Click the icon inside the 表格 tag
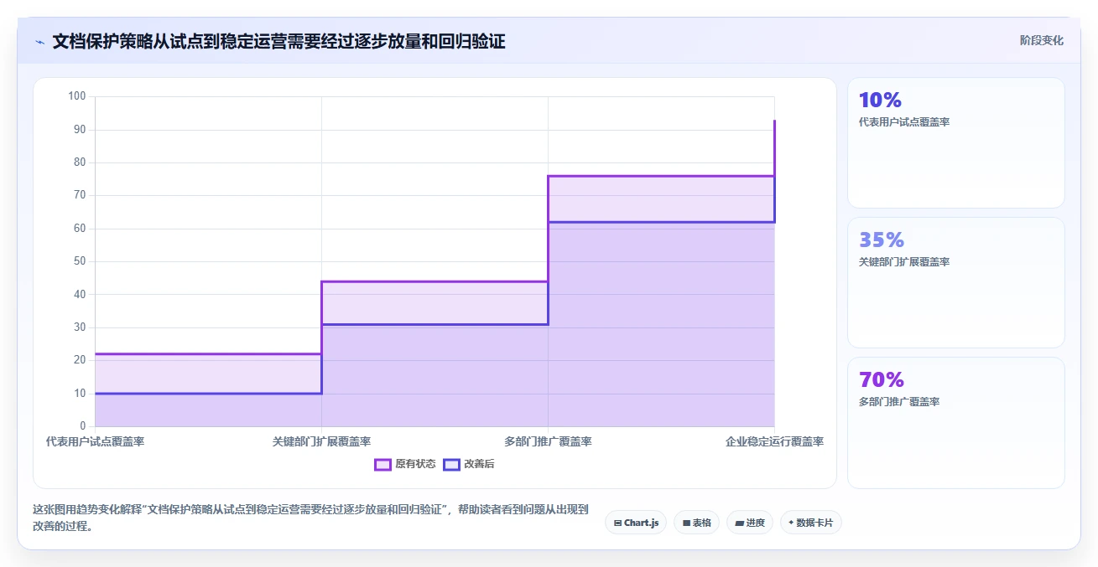The image size is (1098, 567). click(x=686, y=523)
